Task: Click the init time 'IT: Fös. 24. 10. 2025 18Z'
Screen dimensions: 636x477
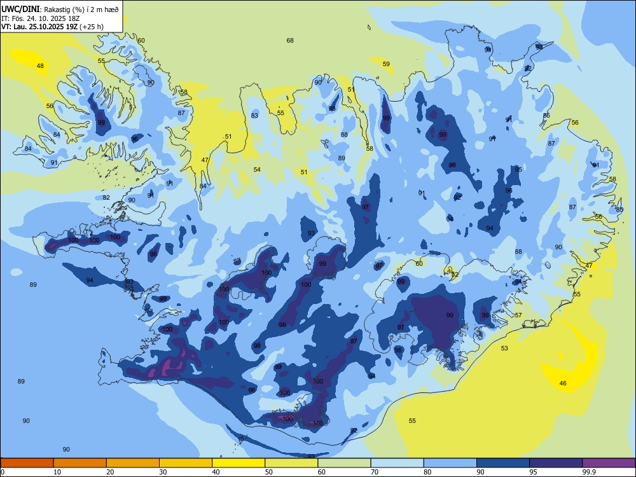Action: (39, 18)
